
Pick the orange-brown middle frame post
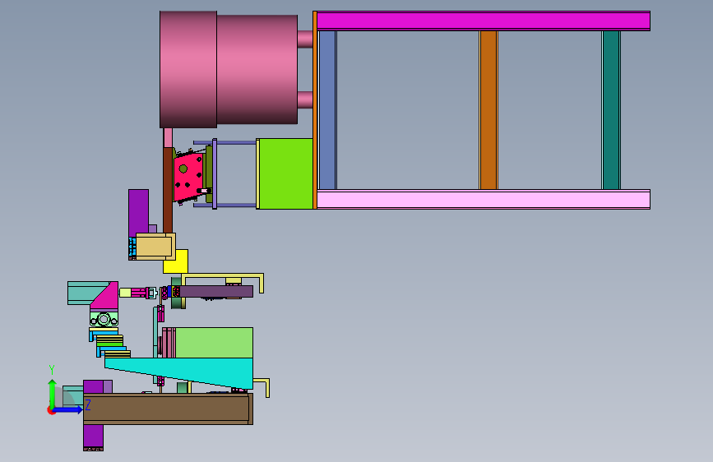(488, 110)
